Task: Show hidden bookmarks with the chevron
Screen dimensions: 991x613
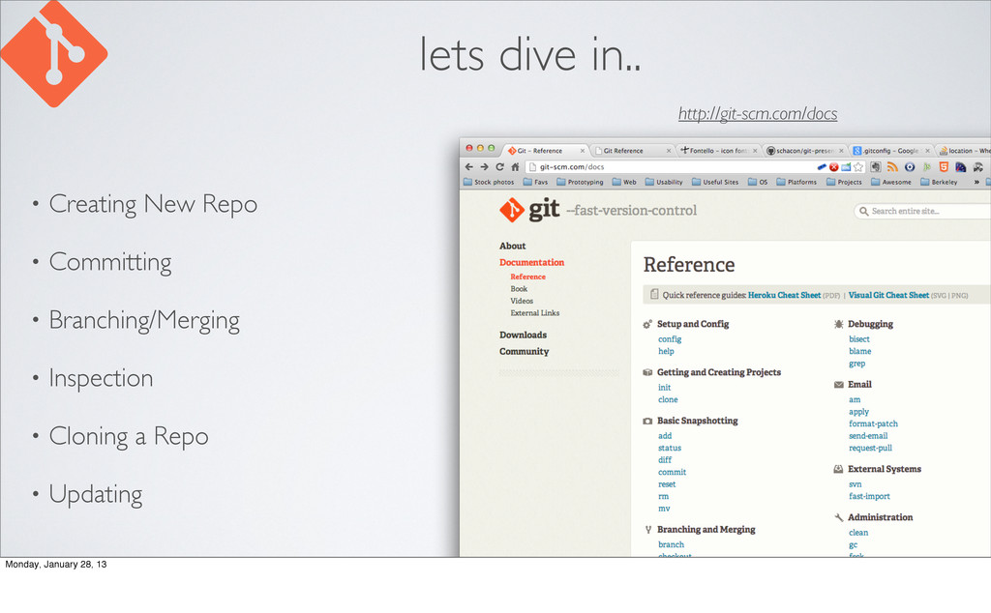Action: pos(976,182)
